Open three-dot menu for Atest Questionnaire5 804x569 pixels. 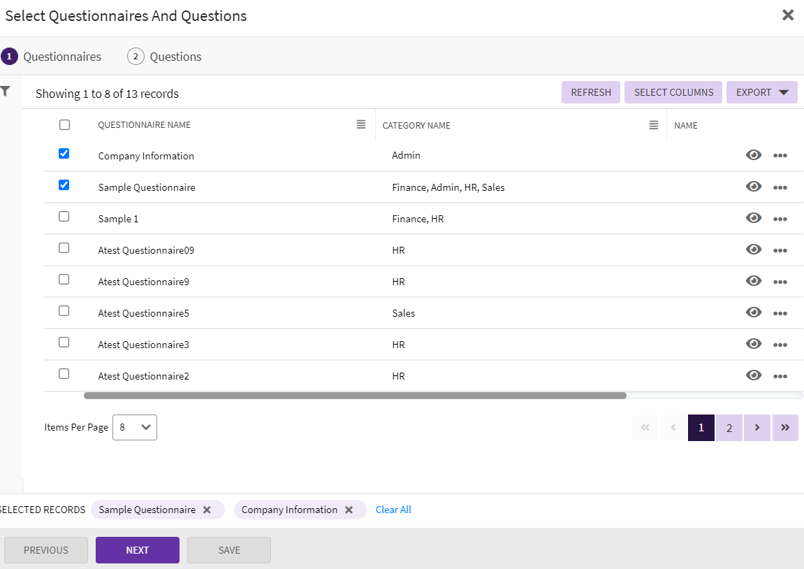(780, 313)
